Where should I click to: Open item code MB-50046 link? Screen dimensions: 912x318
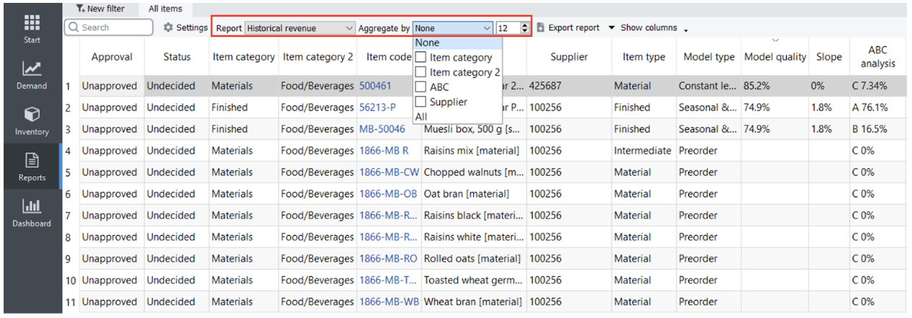point(382,129)
